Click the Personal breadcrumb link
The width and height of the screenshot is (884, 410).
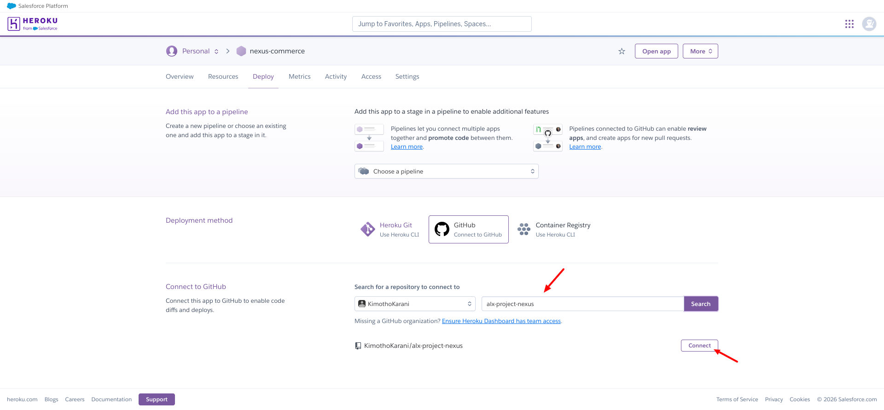(196, 51)
